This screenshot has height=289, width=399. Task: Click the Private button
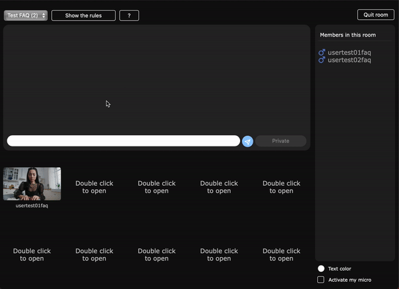click(x=281, y=141)
